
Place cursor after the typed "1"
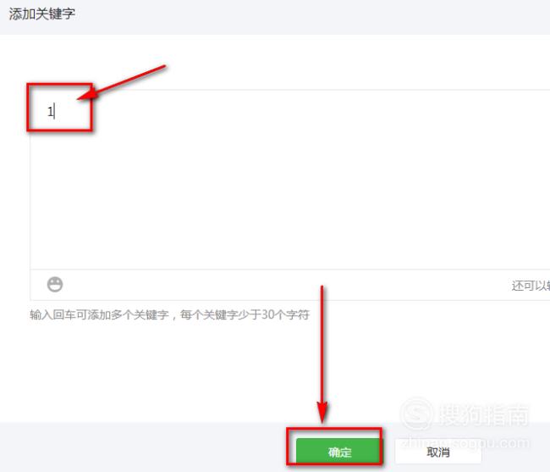click(x=54, y=112)
